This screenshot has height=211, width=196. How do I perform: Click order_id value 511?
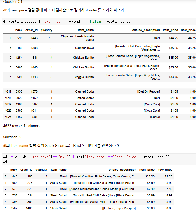pyautogui.click(x=35, y=58)
